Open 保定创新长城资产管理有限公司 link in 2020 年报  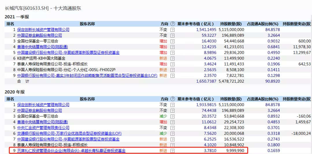pyautogui.click(x=43, y=105)
